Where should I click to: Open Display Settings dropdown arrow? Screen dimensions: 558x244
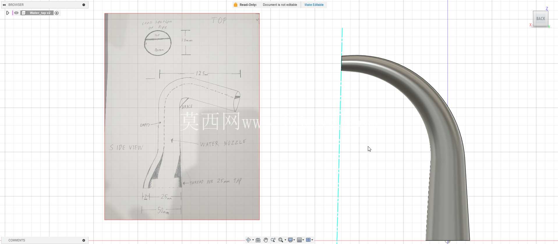[x=294, y=240]
